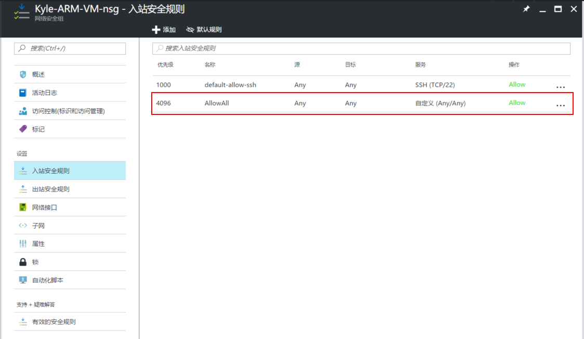
Task: Pin this blade with the pin icon
Action: [x=526, y=9]
